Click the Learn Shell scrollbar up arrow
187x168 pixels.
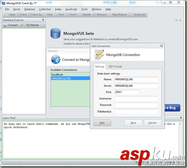click(x=180, y=124)
